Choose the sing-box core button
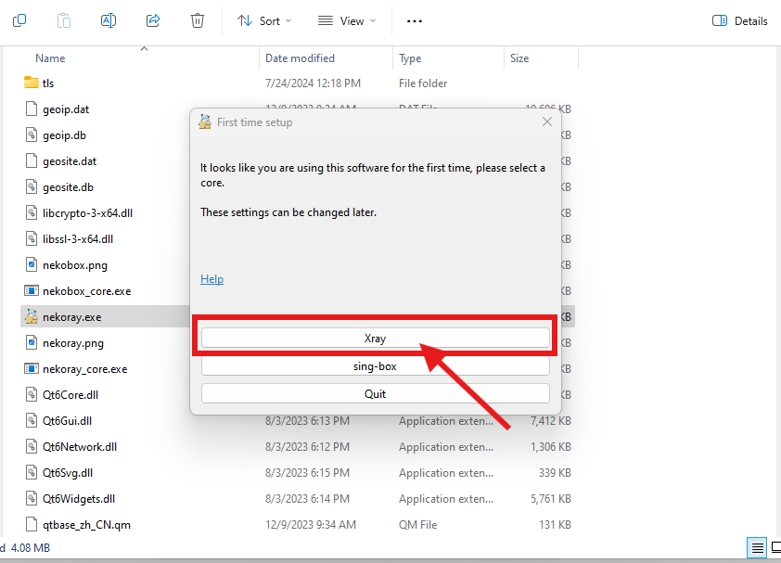781x563 pixels. pos(375,366)
